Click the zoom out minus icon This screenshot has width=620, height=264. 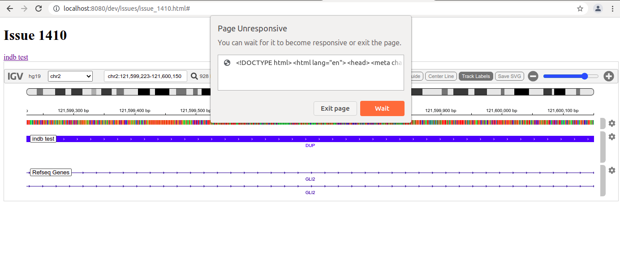pos(533,76)
